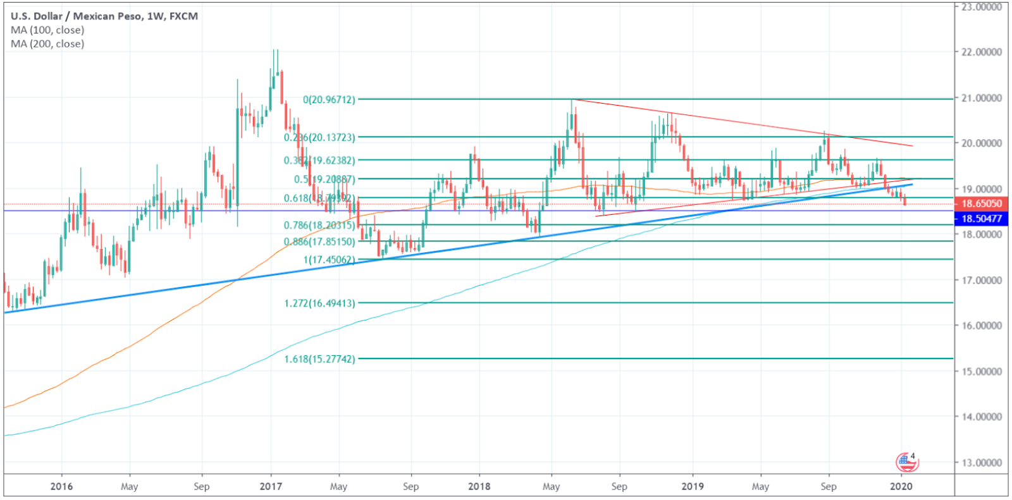The height and width of the screenshot is (500, 1012).
Task: Click the 2020 label on the time axis
Action: 901,486
